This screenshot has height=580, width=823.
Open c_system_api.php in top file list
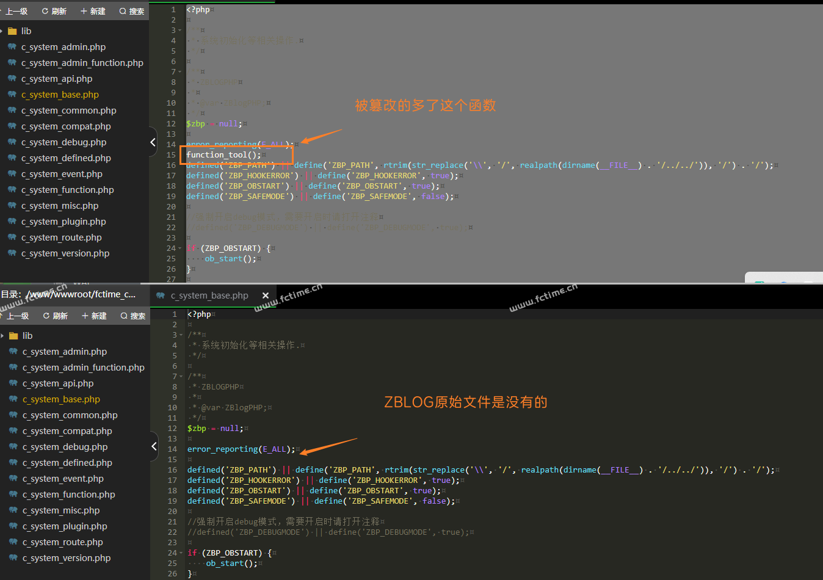coord(57,79)
